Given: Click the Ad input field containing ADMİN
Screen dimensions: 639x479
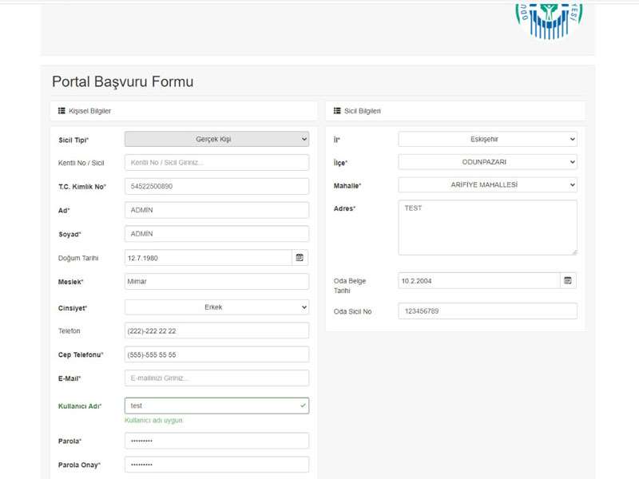Looking at the screenshot, I should tap(216, 210).
